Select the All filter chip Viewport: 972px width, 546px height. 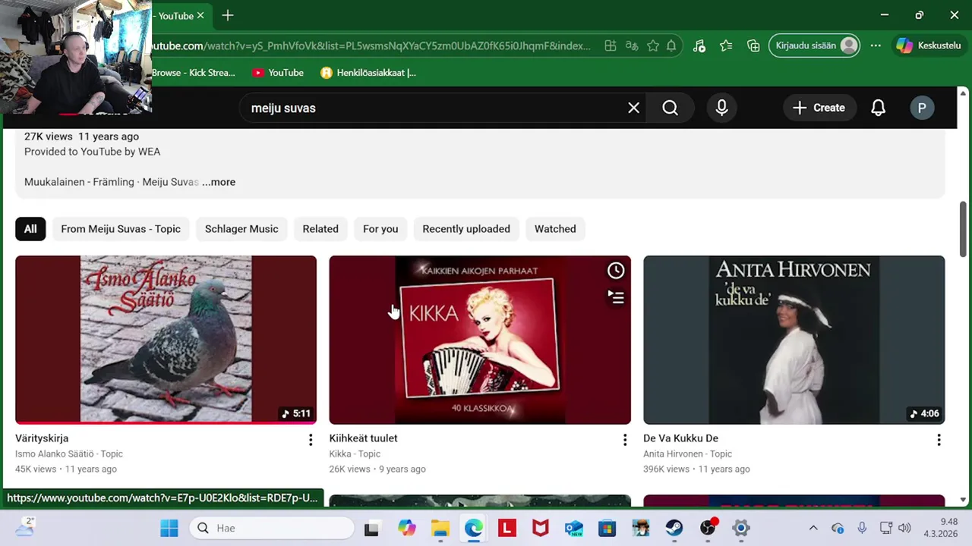tap(30, 229)
